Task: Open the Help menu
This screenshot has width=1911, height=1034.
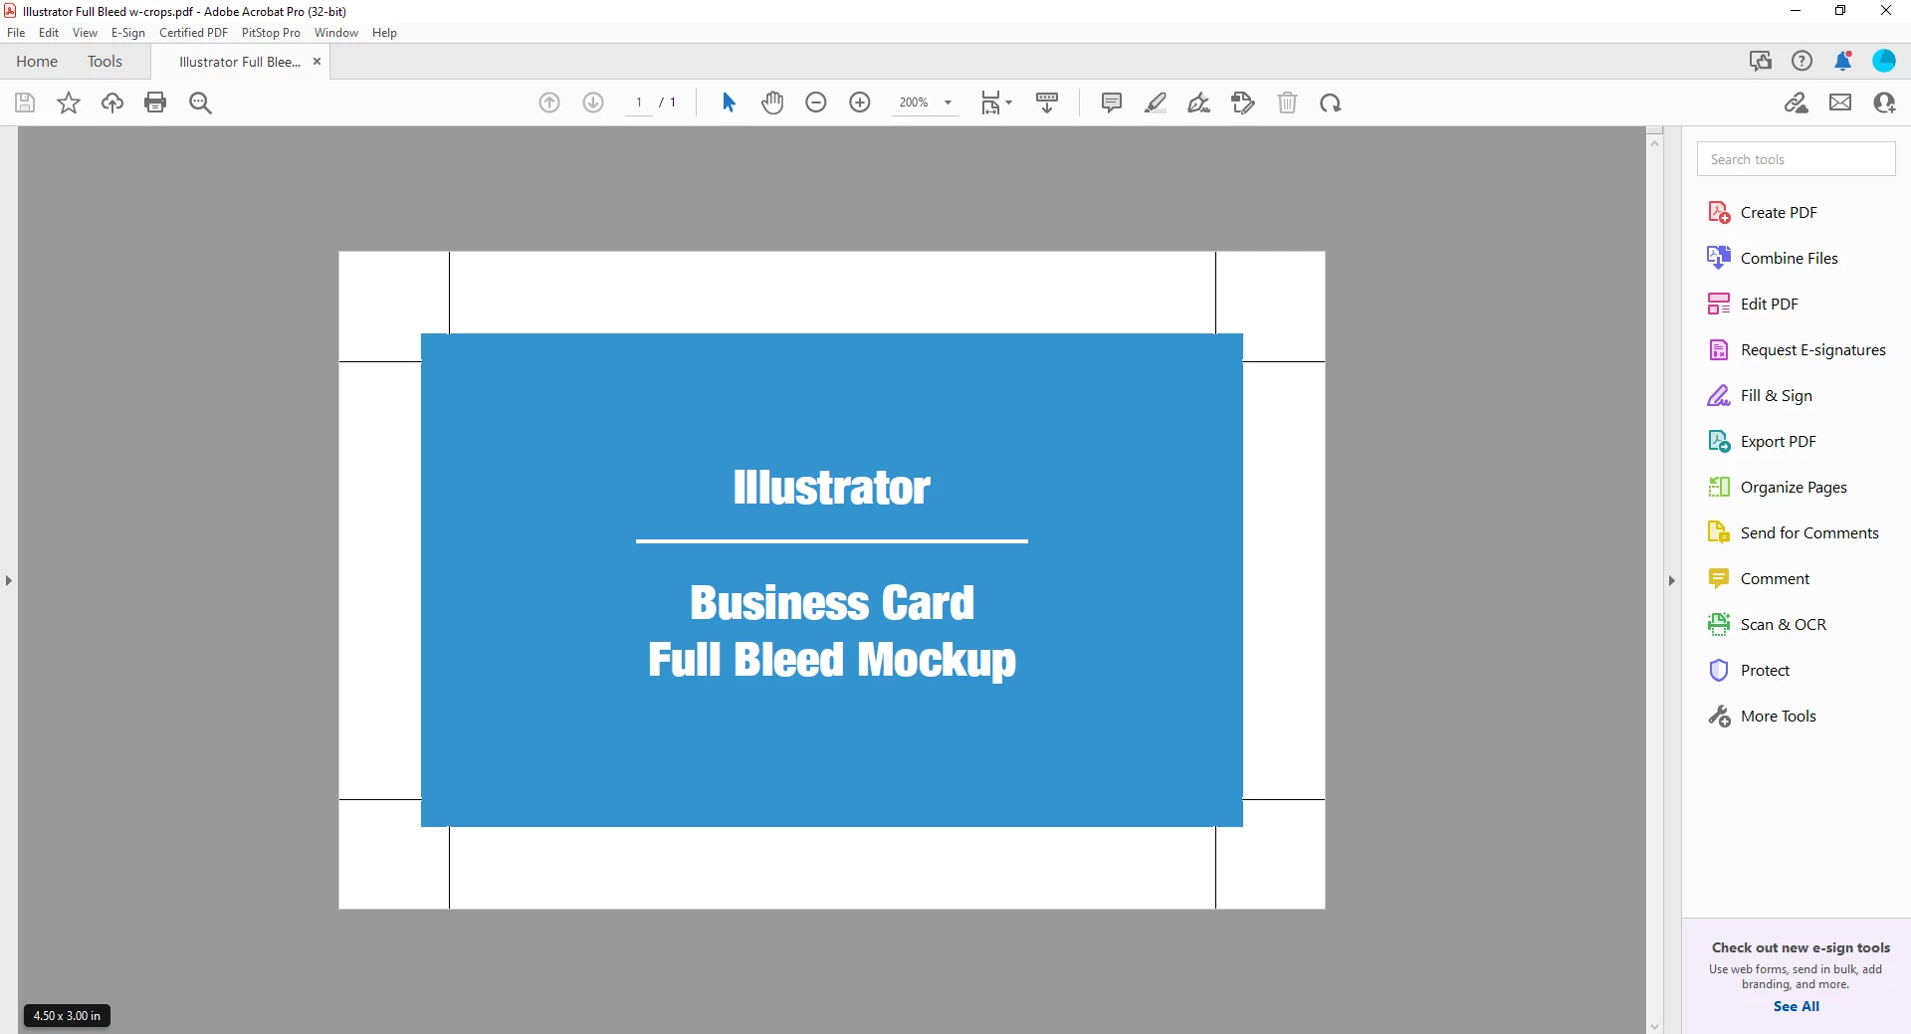Action: coord(384,33)
